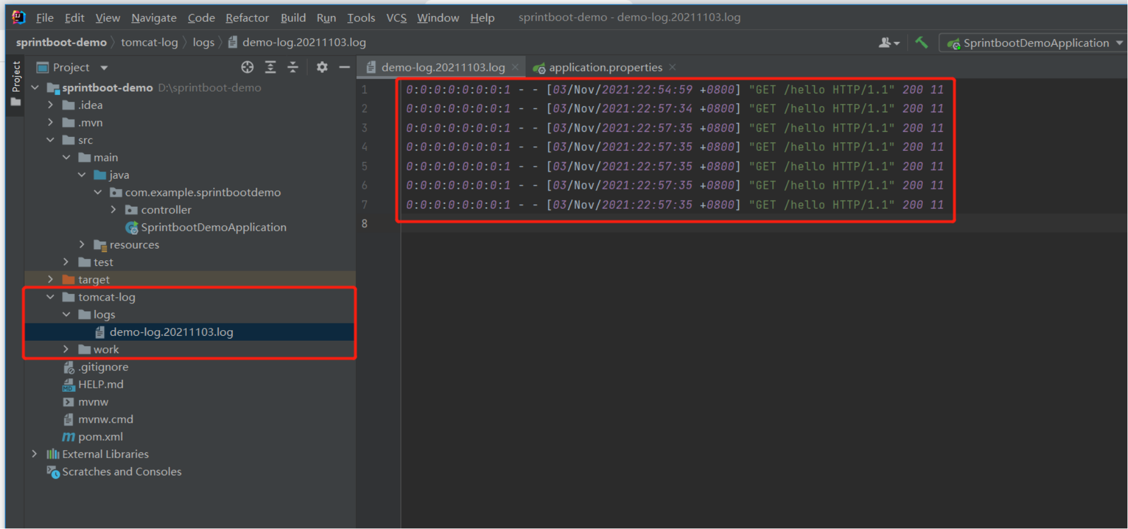Open the View menu

pos(108,18)
